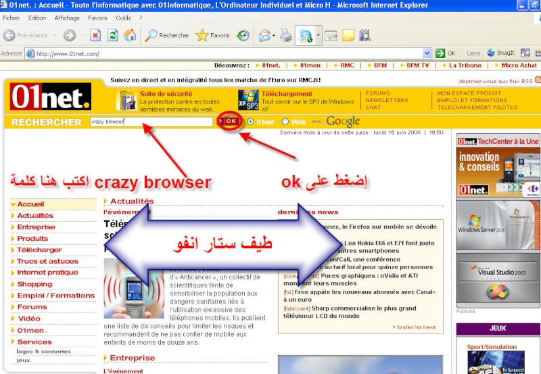Open the Internet pratique sidebar link
The width and height of the screenshot is (541, 374).
click(47, 273)
